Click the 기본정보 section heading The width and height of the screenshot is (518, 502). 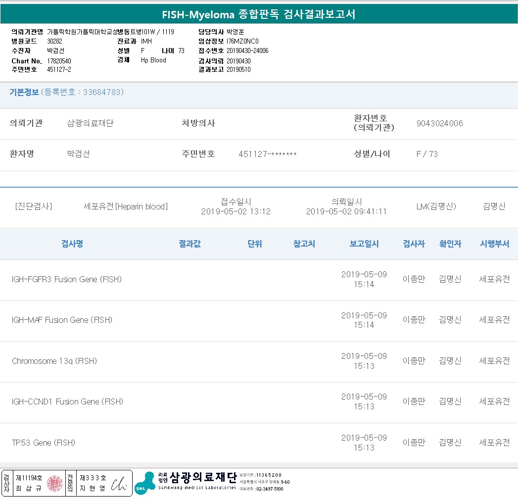point(24,92)
